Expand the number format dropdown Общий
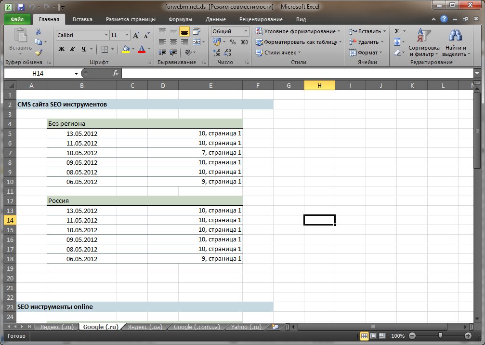485x345 pixels. click(246, 31)
